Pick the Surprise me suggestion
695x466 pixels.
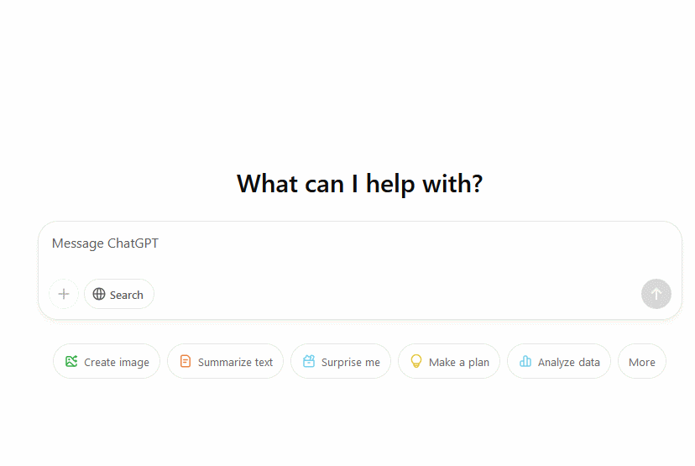[341, 362]
